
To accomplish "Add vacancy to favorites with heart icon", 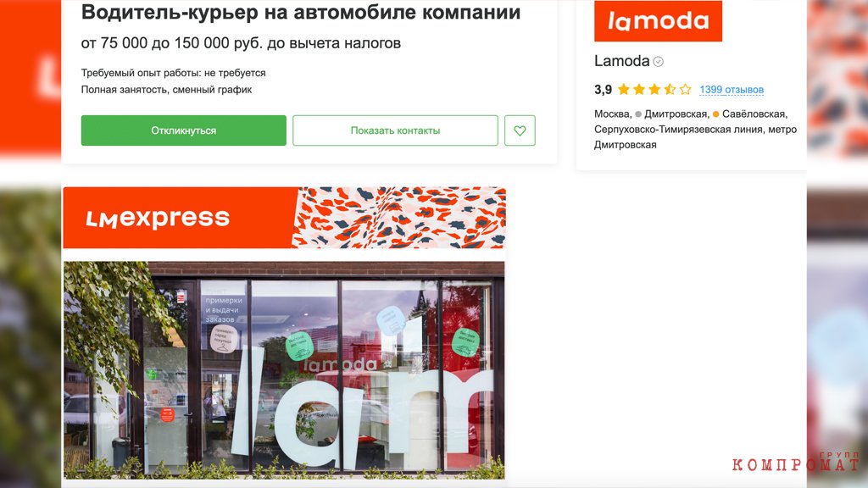I will click(x=520, y=130).
